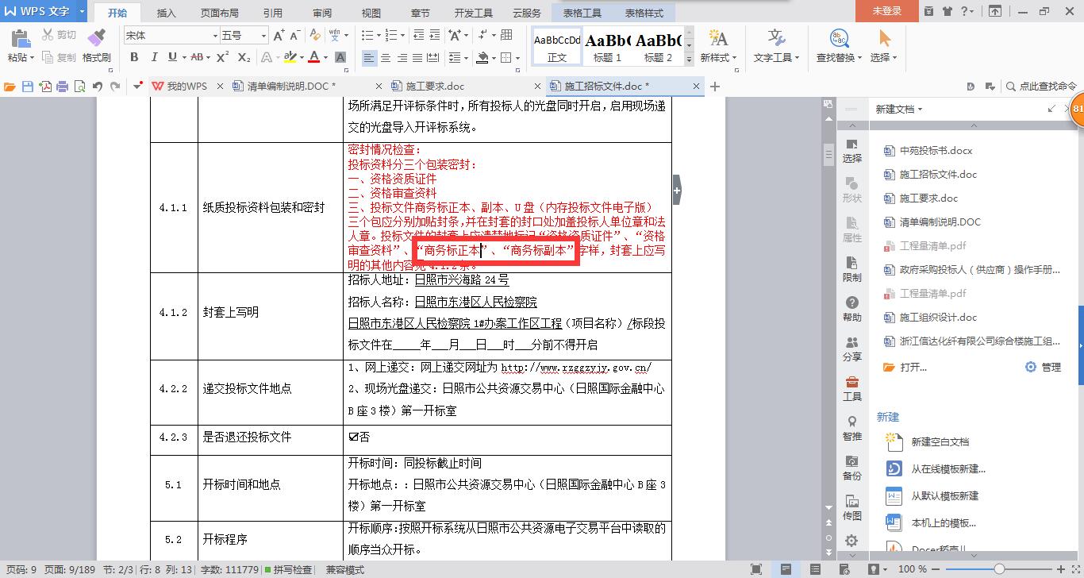
Task: Click 从在线模板新建 link
Action: [948, 468]
